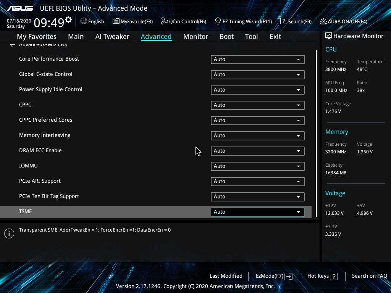
Task: Switch to Ai Tweaker tab
Action: coord(112,37)
